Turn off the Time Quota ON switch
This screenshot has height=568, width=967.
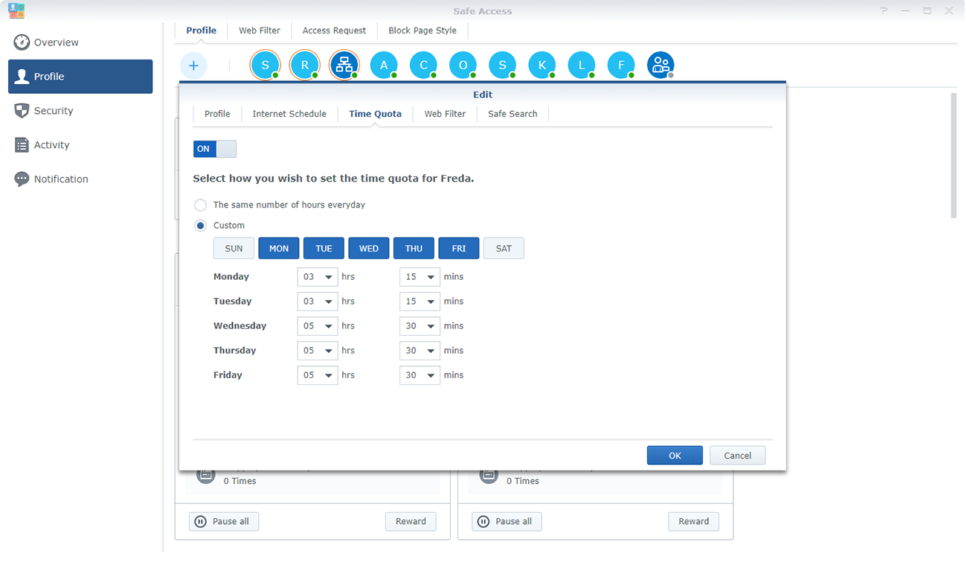coord(214,149)
